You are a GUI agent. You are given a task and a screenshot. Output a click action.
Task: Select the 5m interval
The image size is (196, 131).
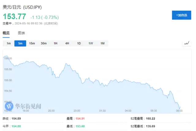20,43
